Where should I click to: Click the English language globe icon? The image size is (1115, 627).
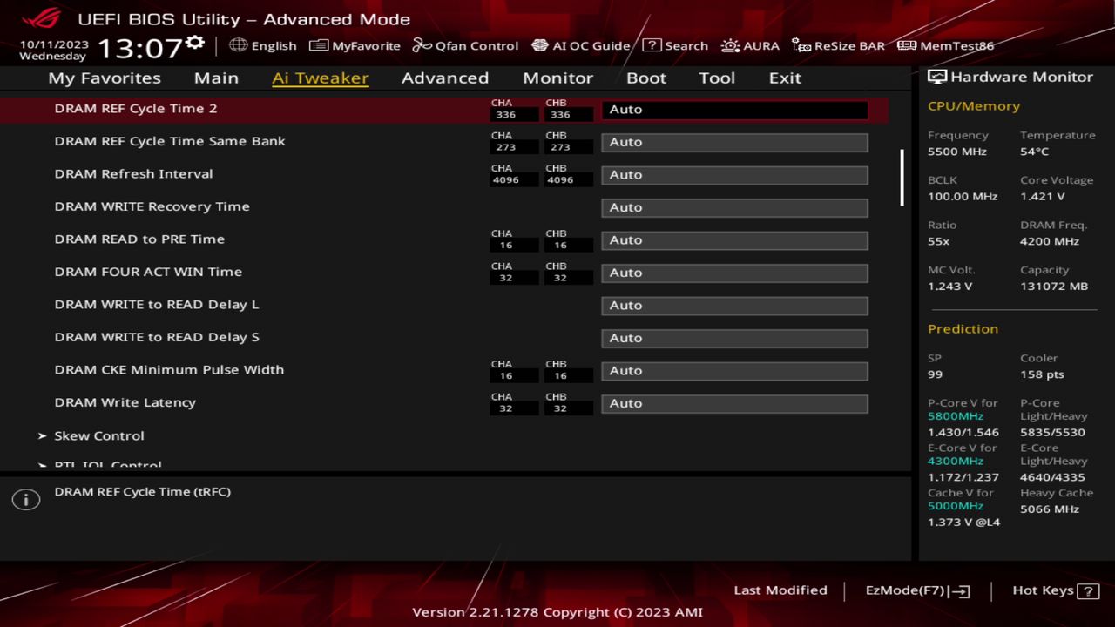click(x=239, y=45)
